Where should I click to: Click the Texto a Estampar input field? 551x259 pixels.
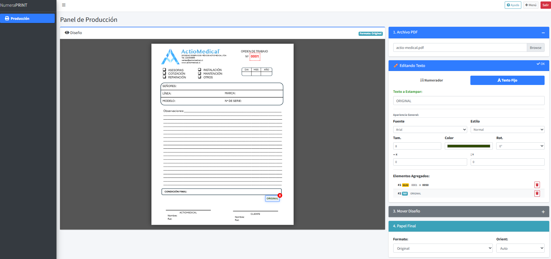click(468, 101)
